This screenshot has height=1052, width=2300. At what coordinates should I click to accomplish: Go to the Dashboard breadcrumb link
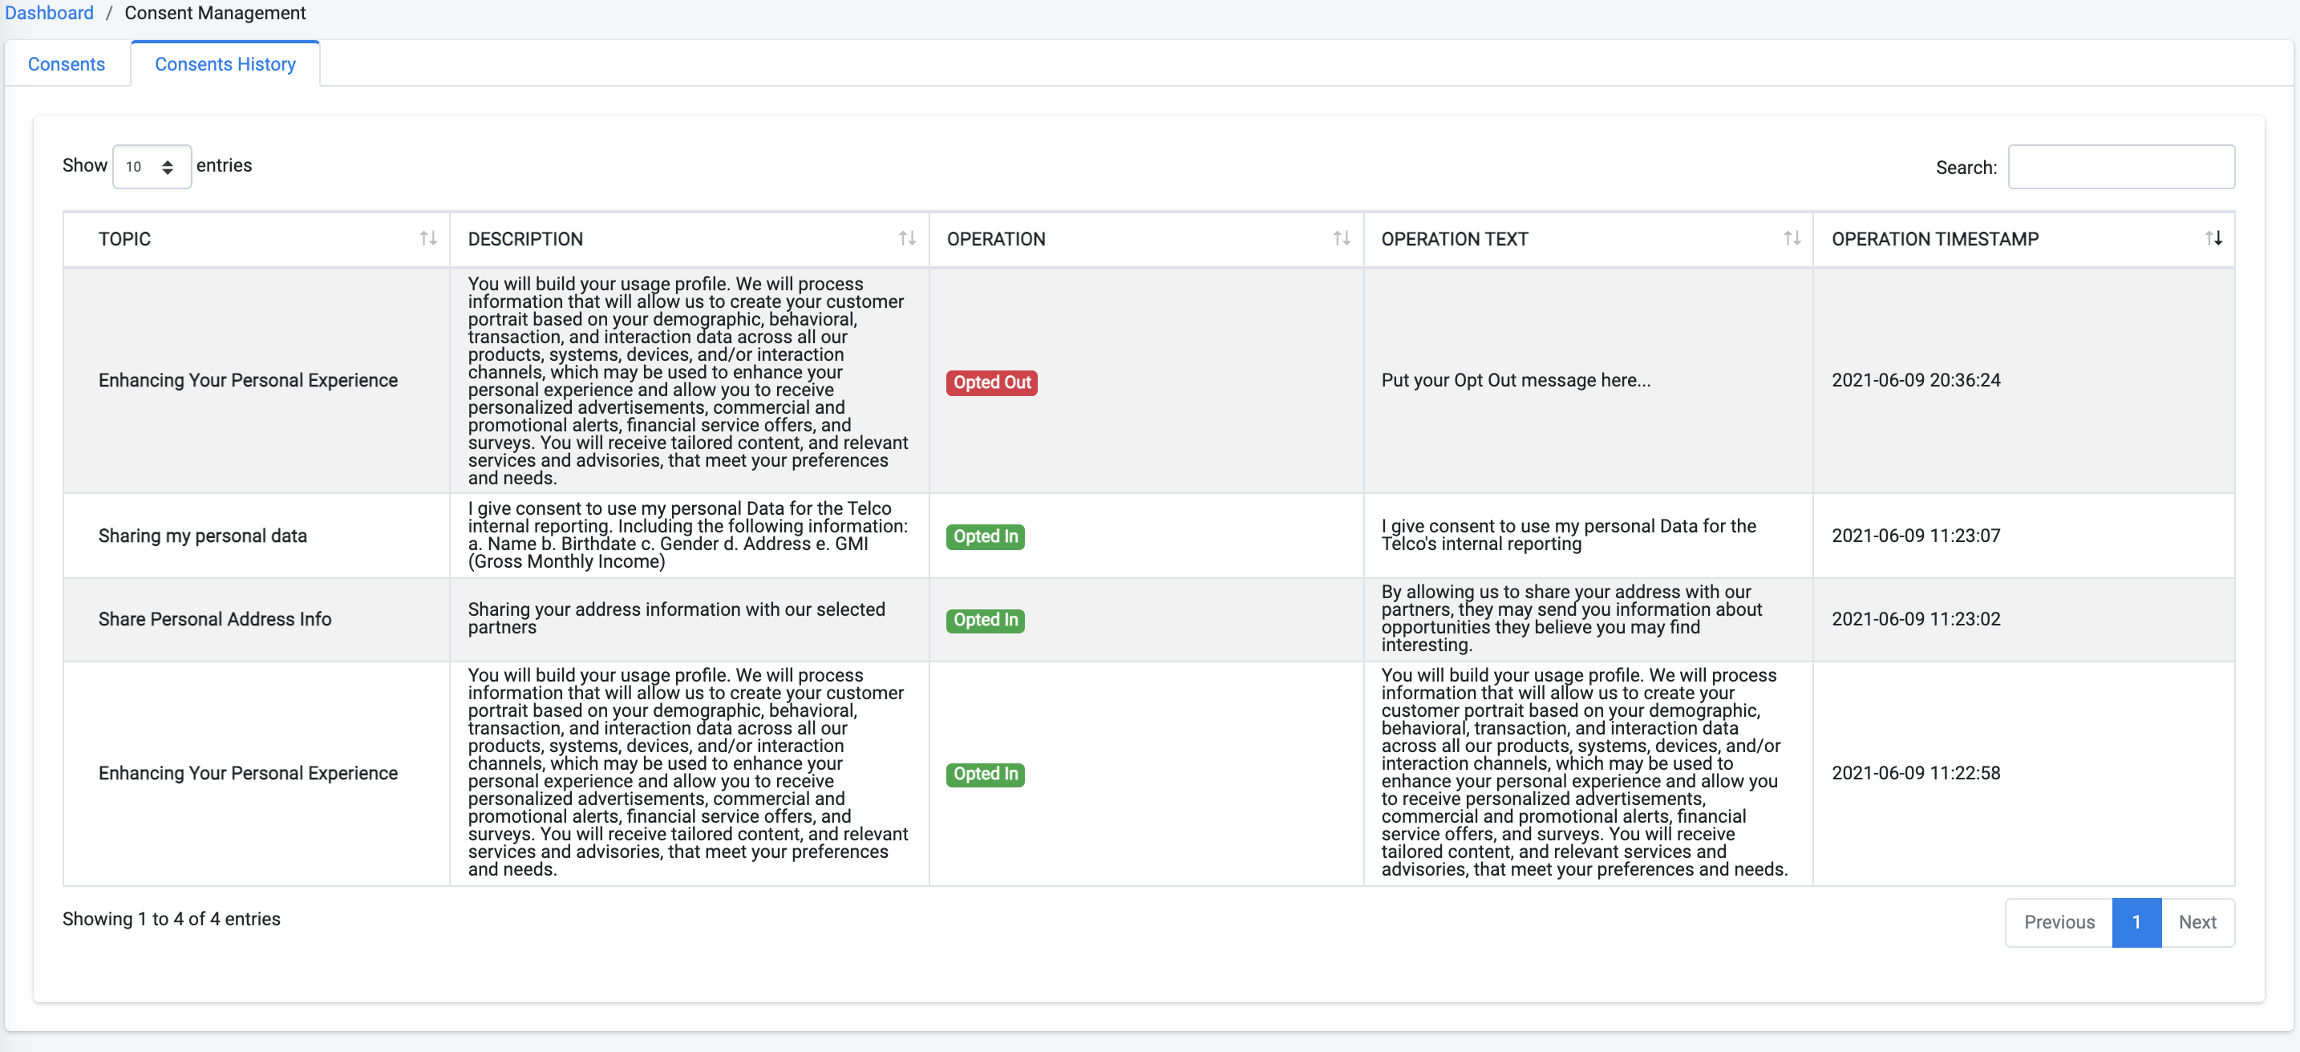point(49,13)
